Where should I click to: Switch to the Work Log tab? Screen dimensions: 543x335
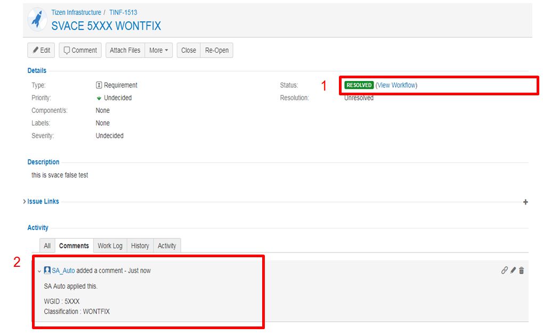point(110,246)
